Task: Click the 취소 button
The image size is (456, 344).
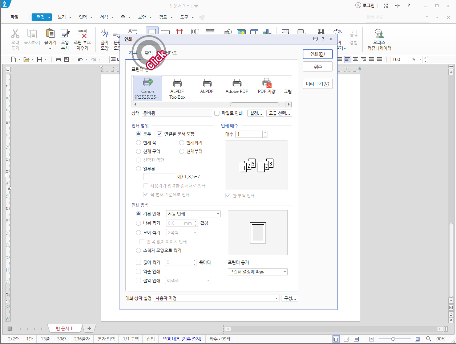Action: click(x=318, y=66)
